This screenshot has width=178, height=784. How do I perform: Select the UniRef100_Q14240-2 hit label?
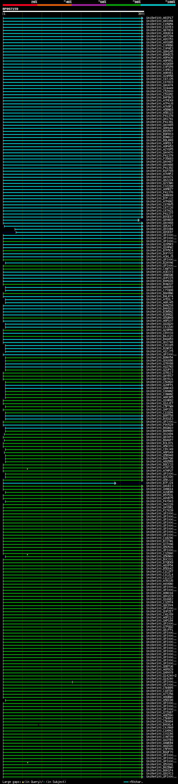161,676
